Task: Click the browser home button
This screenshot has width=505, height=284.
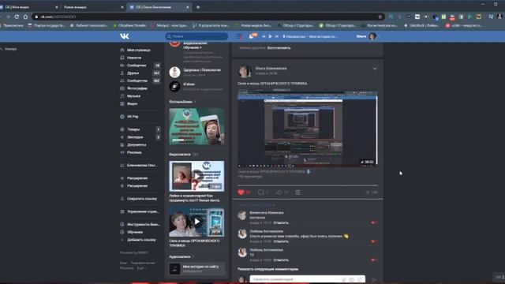Action: pyautogui.click(x=25, y=17)
